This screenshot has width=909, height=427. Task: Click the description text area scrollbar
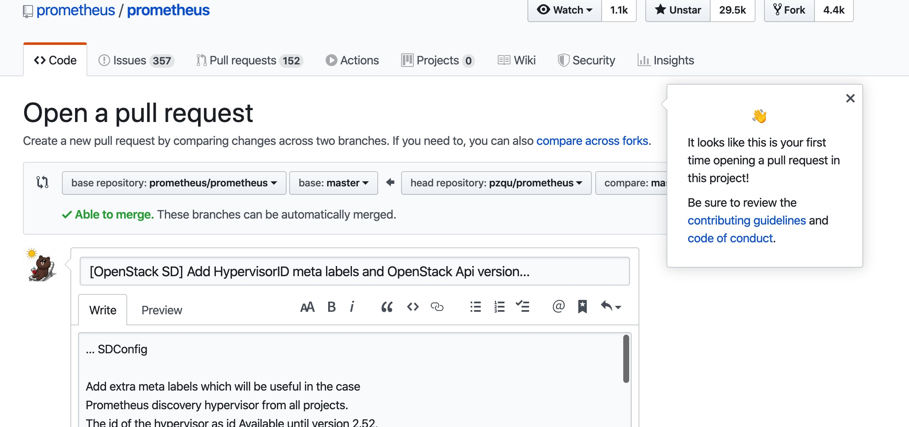click(x=626, y=358)
